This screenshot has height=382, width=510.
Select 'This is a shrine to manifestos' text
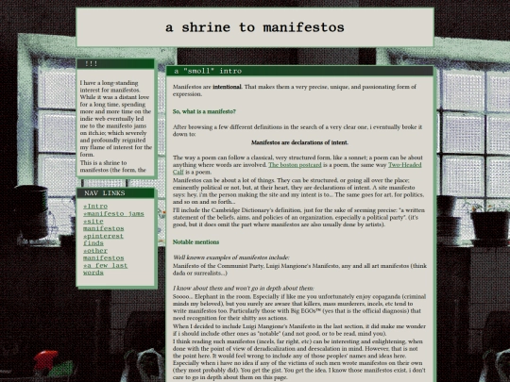113,166
